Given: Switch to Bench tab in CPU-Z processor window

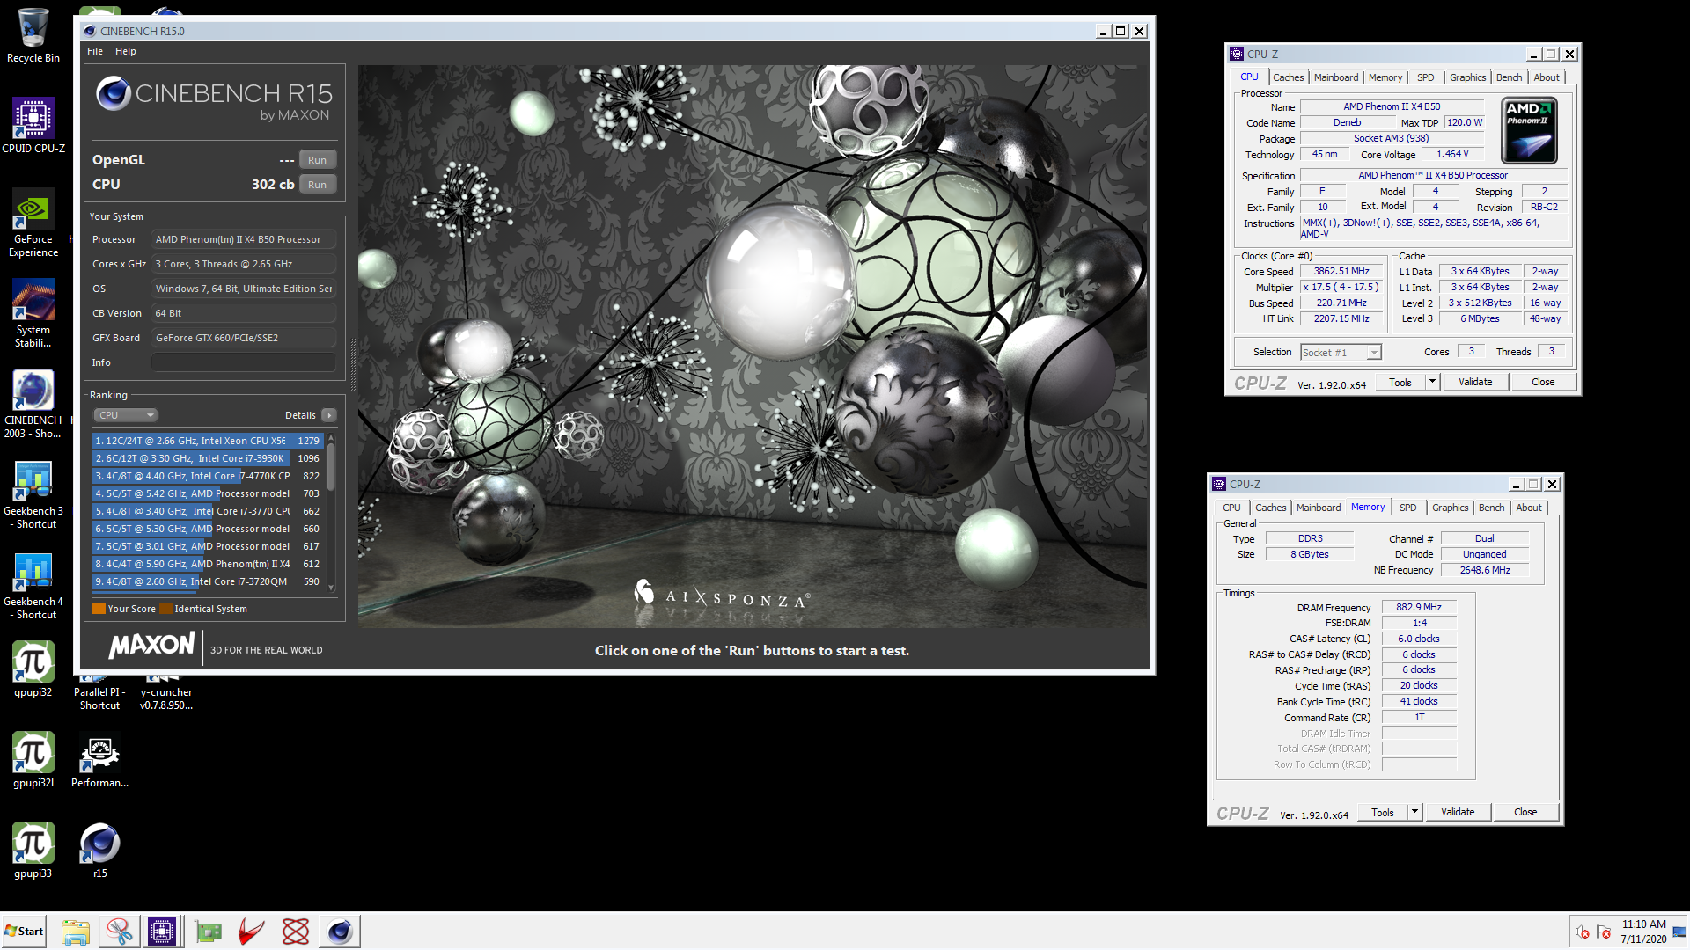Looking at the screenshot, I should pos(1509,77).
